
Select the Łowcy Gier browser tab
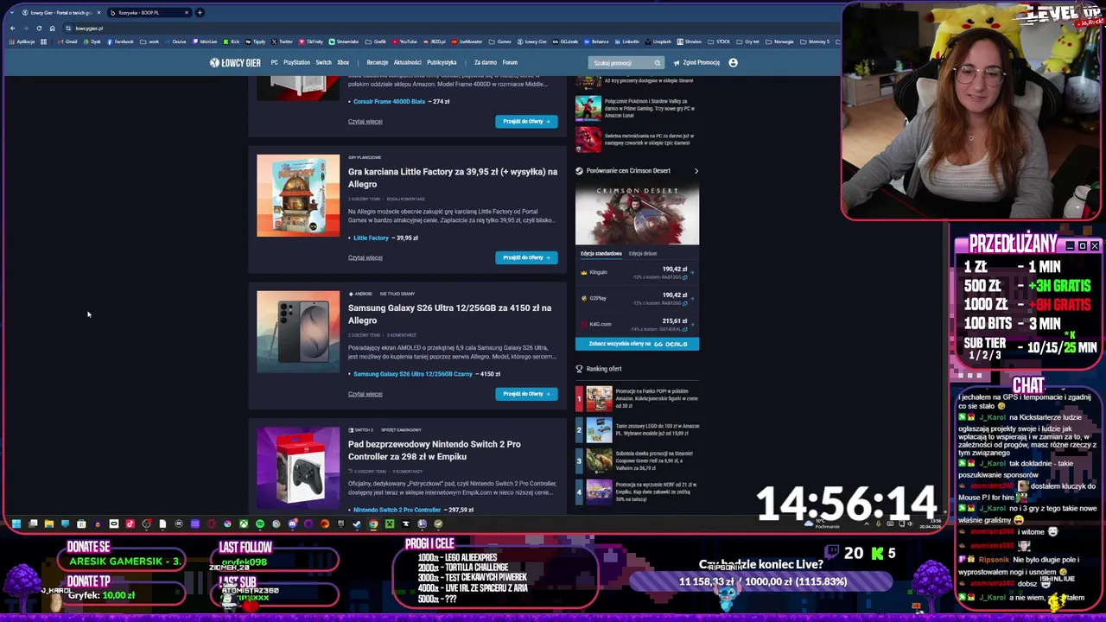point(60,12)
